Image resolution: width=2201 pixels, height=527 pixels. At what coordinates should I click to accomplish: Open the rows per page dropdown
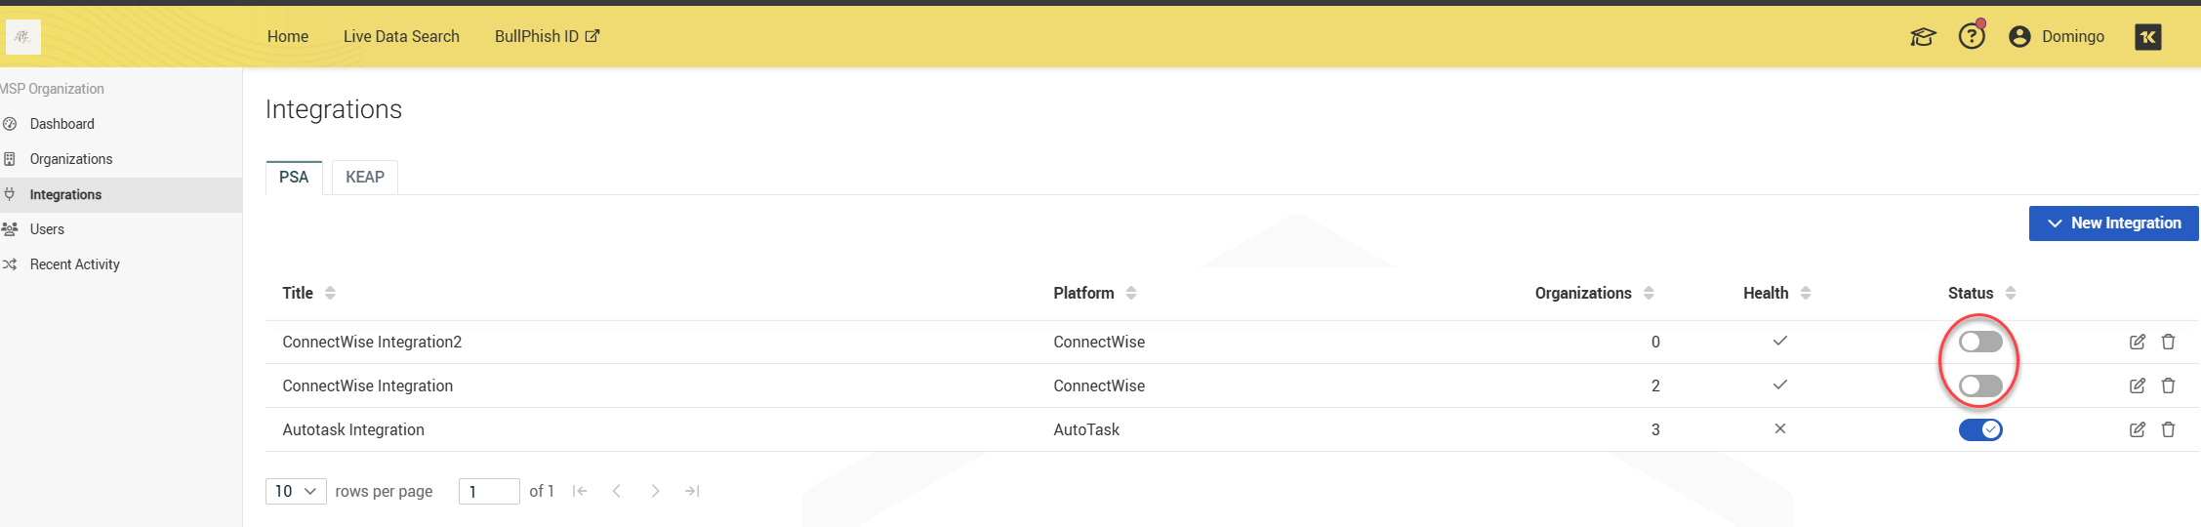coord(296,491)
